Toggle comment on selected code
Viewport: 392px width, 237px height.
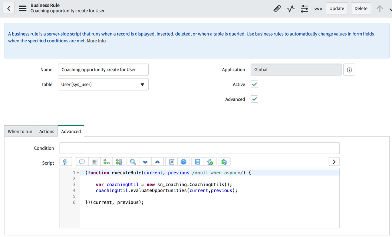click(82, 162)
